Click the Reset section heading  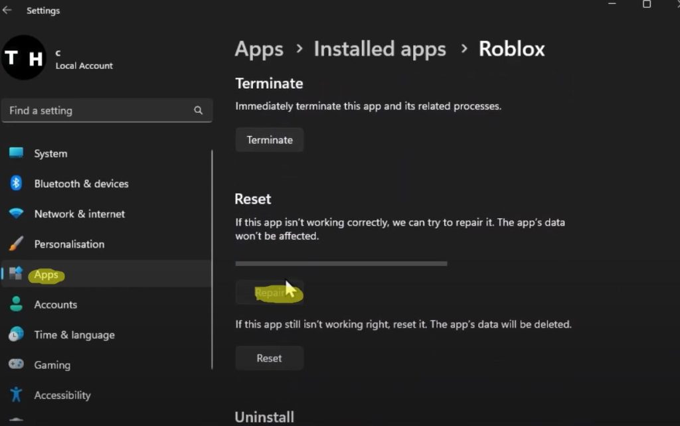pyautogui.click(x=253, y=199)
